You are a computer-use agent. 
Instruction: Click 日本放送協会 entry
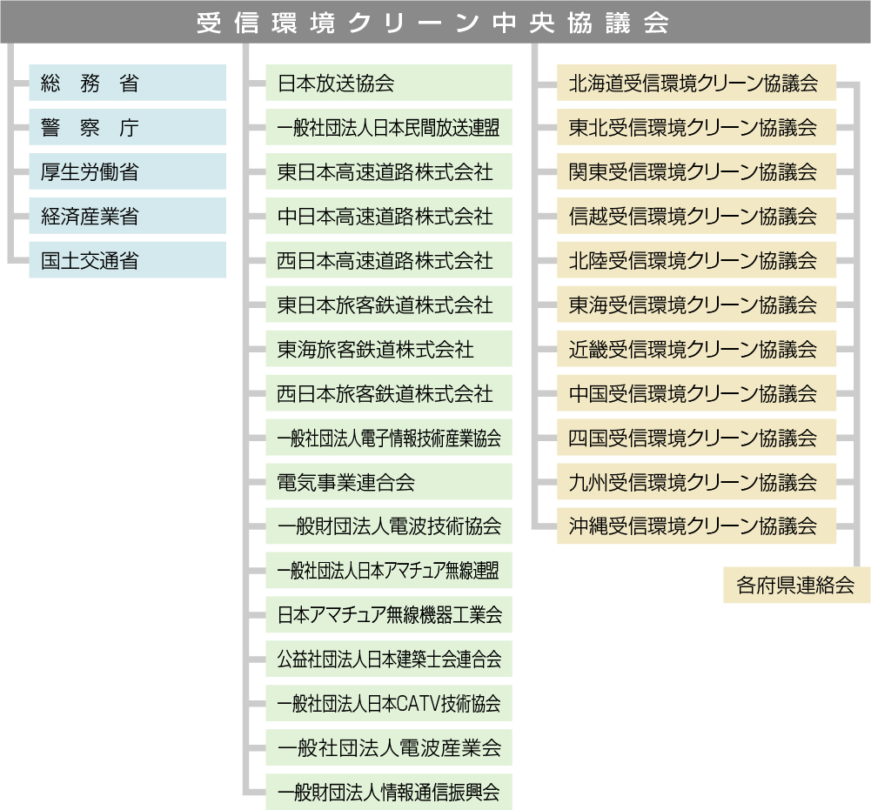point(389,83)
